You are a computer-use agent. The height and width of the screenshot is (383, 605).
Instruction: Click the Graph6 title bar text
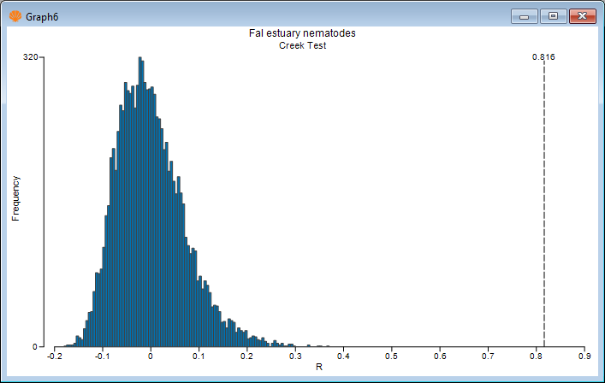coord(40,17)
